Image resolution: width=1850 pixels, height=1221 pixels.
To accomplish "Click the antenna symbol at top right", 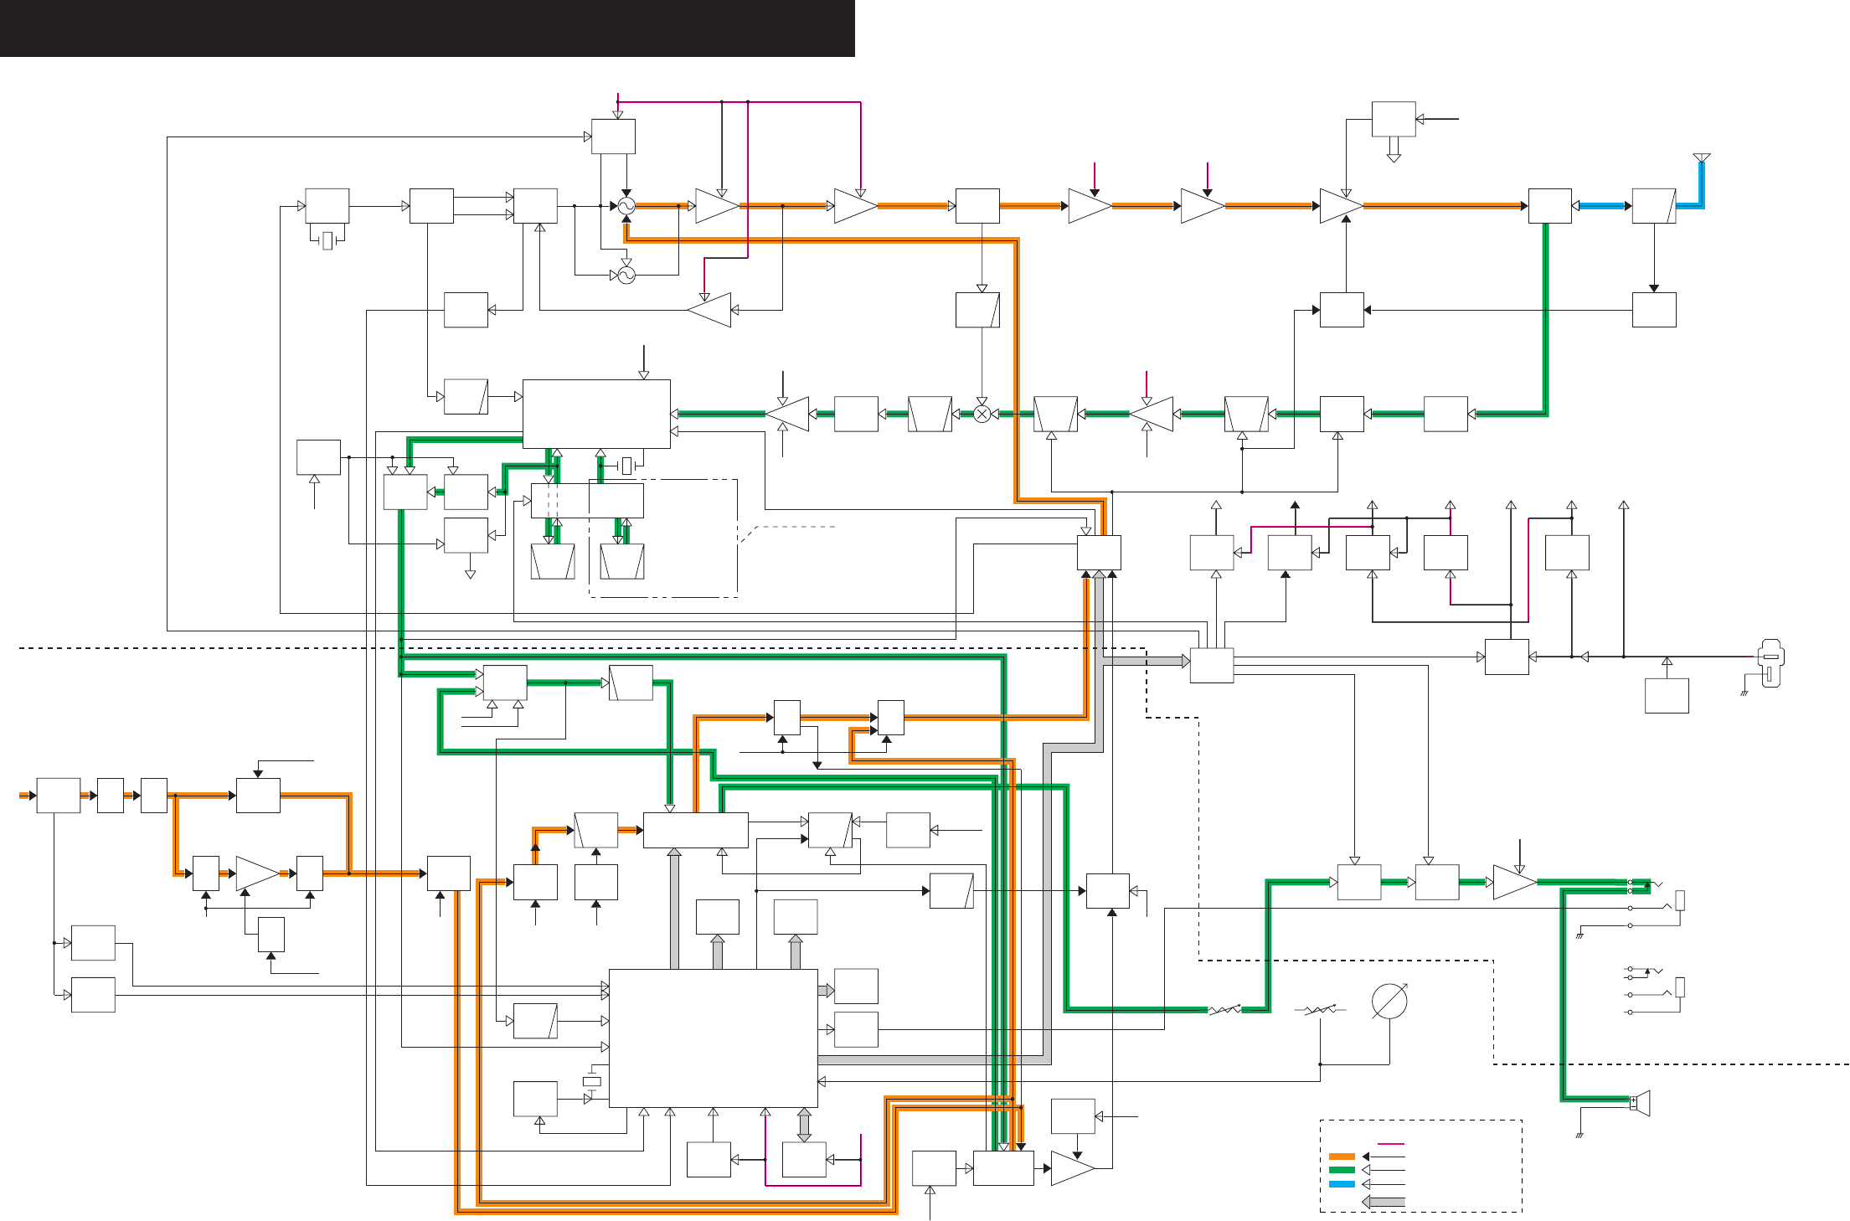I will 1701,157.
